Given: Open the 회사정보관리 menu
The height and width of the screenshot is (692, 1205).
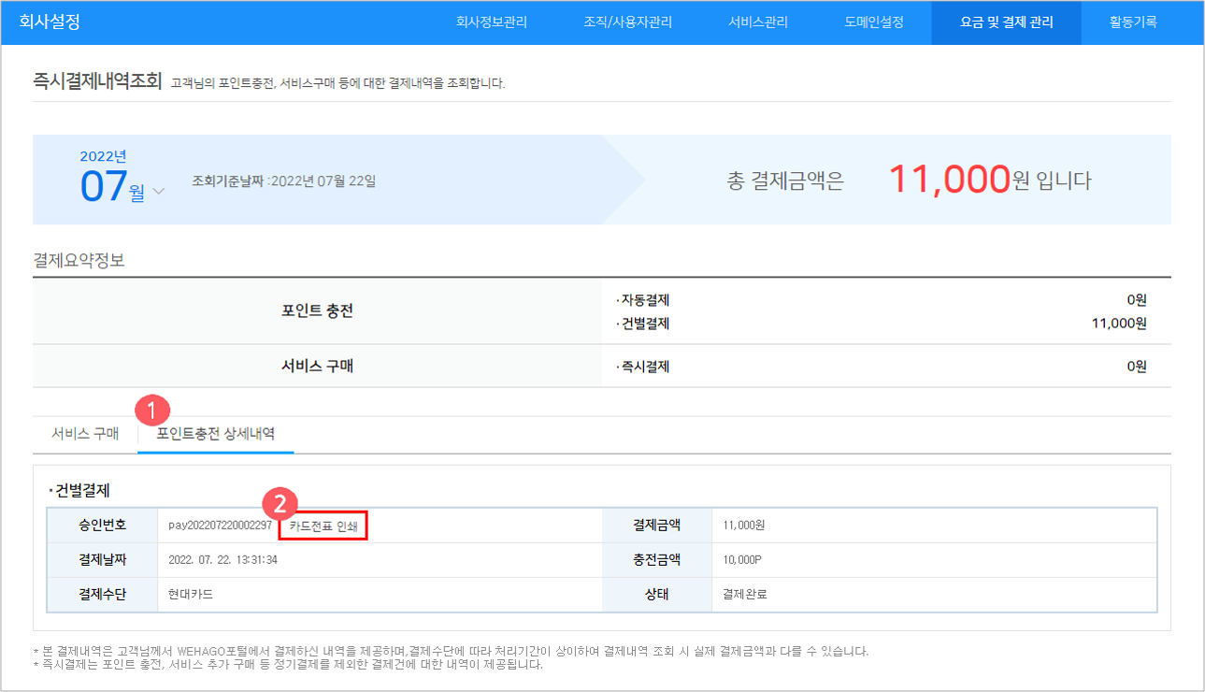Looking at the screenshot, I should (492, 22).
